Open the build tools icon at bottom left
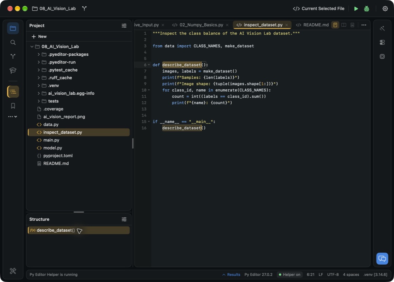Image resolution: width=394 pixels, height=282 pixels. pyautogui.click(x=13, y=271)
